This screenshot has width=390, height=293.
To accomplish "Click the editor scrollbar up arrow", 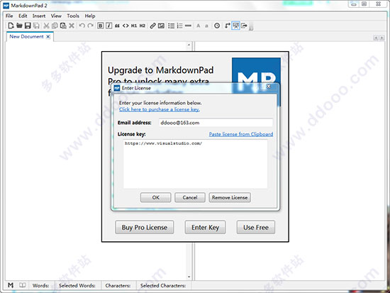I will 189,45.
